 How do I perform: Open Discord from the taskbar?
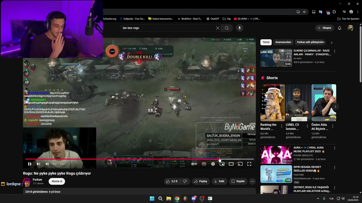194,198
